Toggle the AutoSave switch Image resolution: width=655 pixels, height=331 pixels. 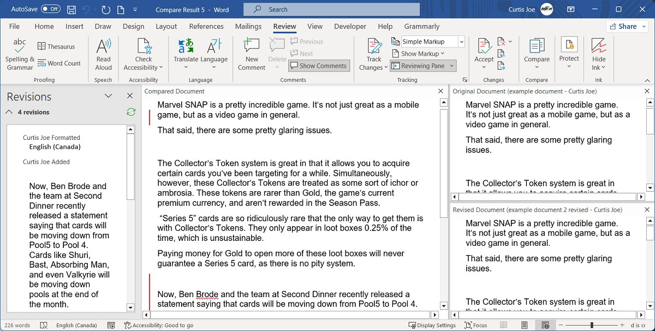(51, 9)
